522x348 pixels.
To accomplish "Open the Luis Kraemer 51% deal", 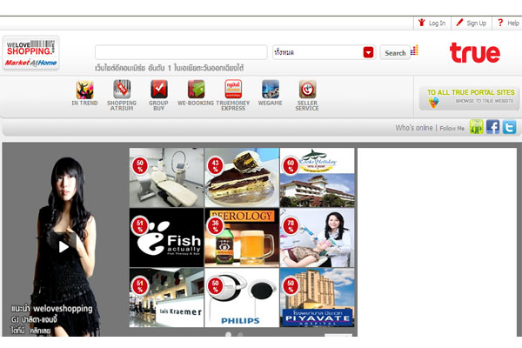I will 166,298.
